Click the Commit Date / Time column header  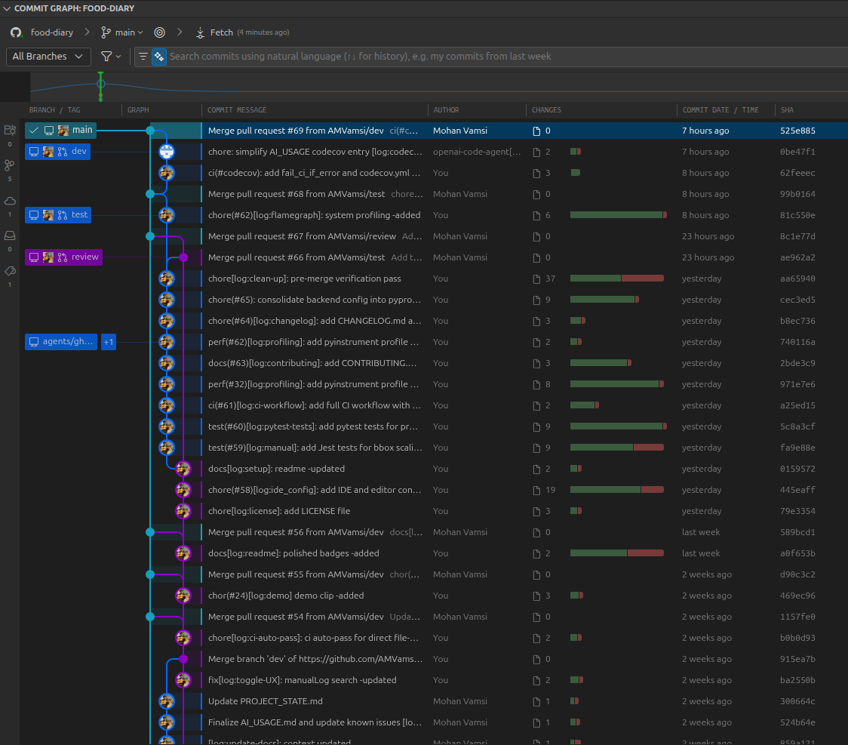point(720,110)
